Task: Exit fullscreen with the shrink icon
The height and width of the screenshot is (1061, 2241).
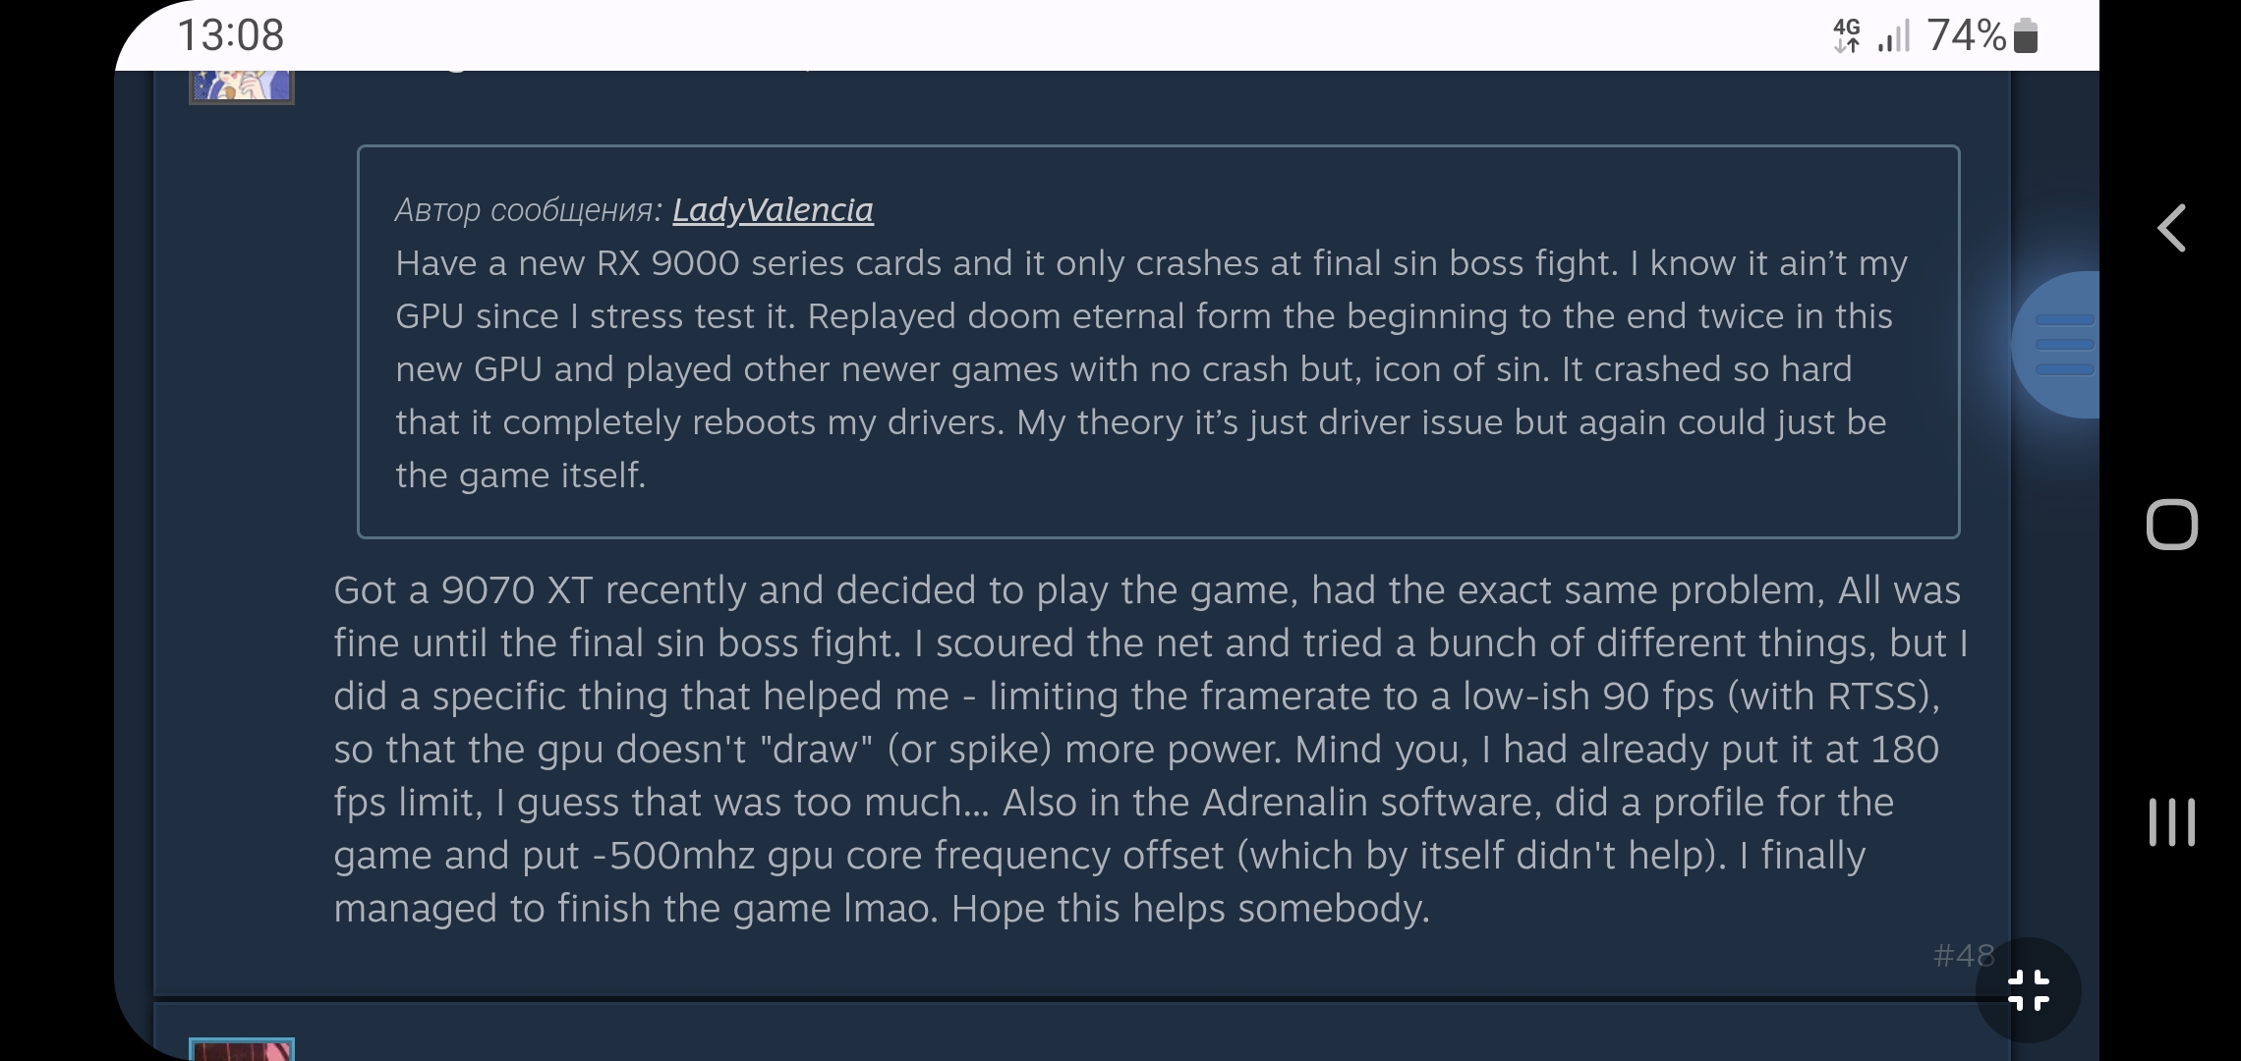Action: click(x=2028, y=989)
